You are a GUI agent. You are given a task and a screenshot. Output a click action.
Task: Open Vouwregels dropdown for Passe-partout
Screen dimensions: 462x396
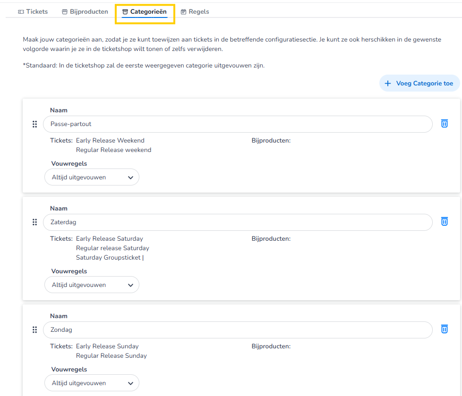pyautogui.click(x=92, y=177)
